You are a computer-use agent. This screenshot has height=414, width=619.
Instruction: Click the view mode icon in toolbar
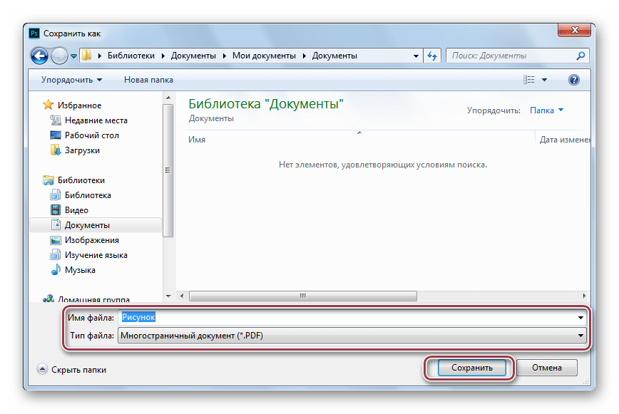point(528,80)
